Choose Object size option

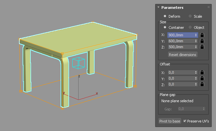(x=190, y=28)
